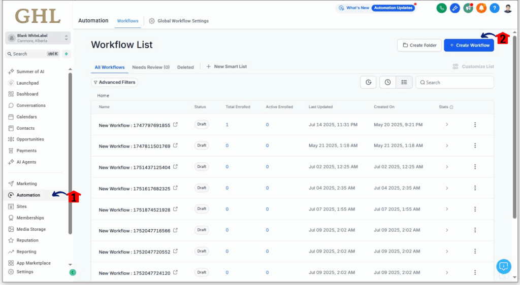This screenshot has width=520, height=285.
Task: Open AI Agents in sidebar
Action: (26, 162)
